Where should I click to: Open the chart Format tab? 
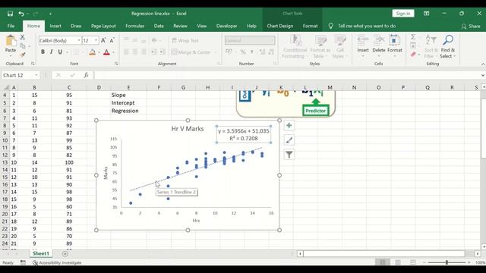point(310,27)
